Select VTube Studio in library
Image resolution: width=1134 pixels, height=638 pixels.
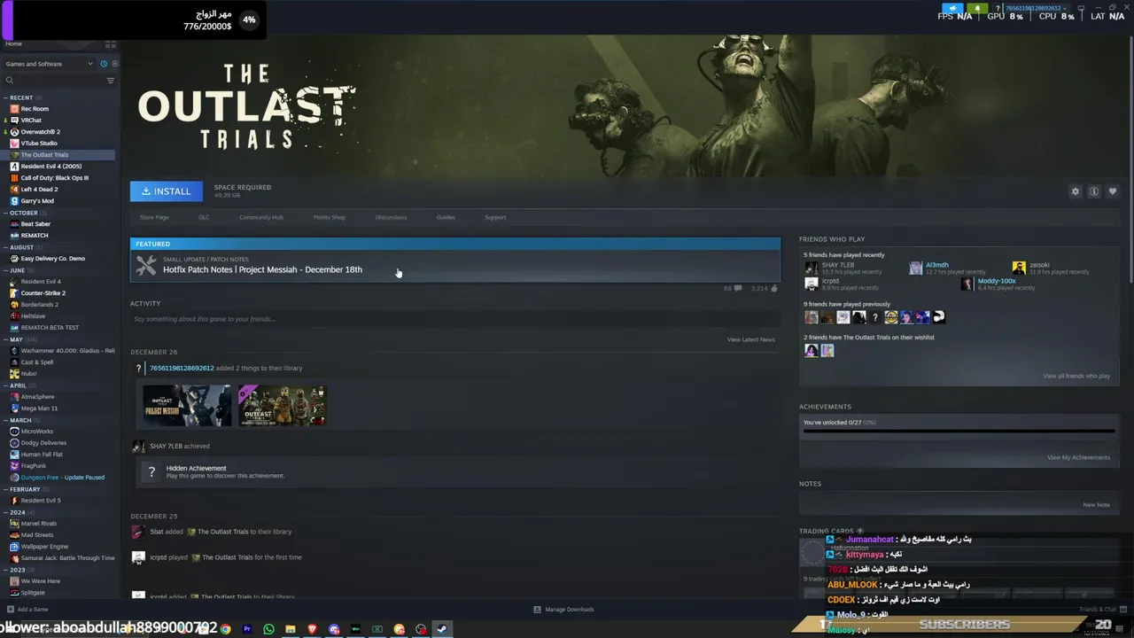pos(39,144)
